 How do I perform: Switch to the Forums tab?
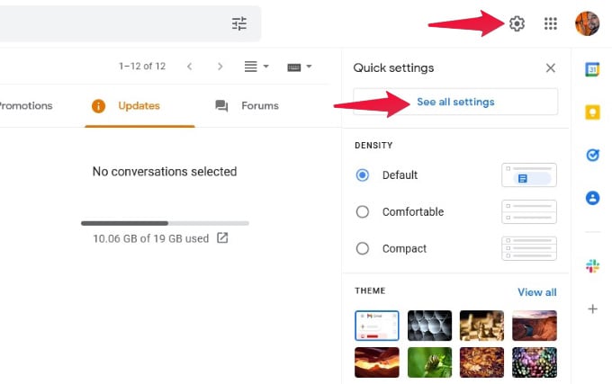click(247, 105)
